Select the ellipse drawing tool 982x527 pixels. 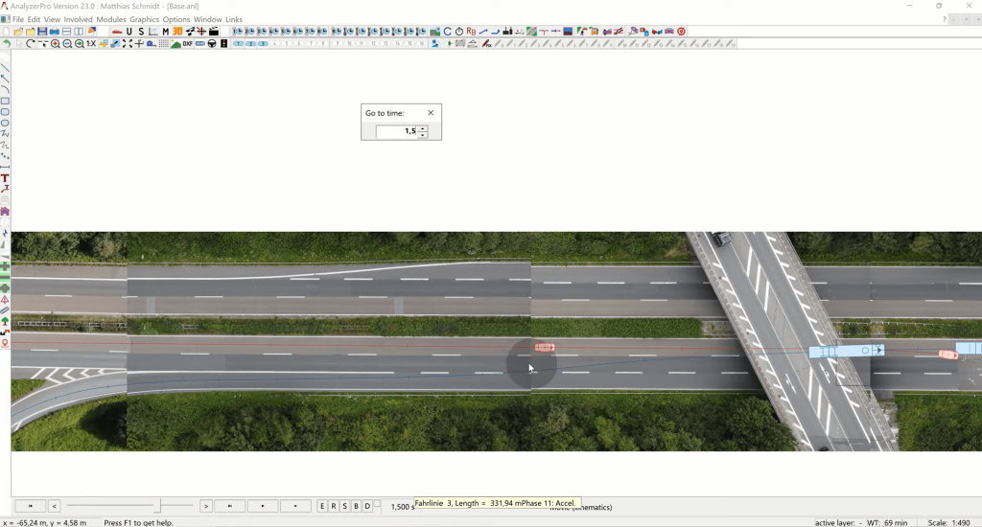[x=5, y=123]
